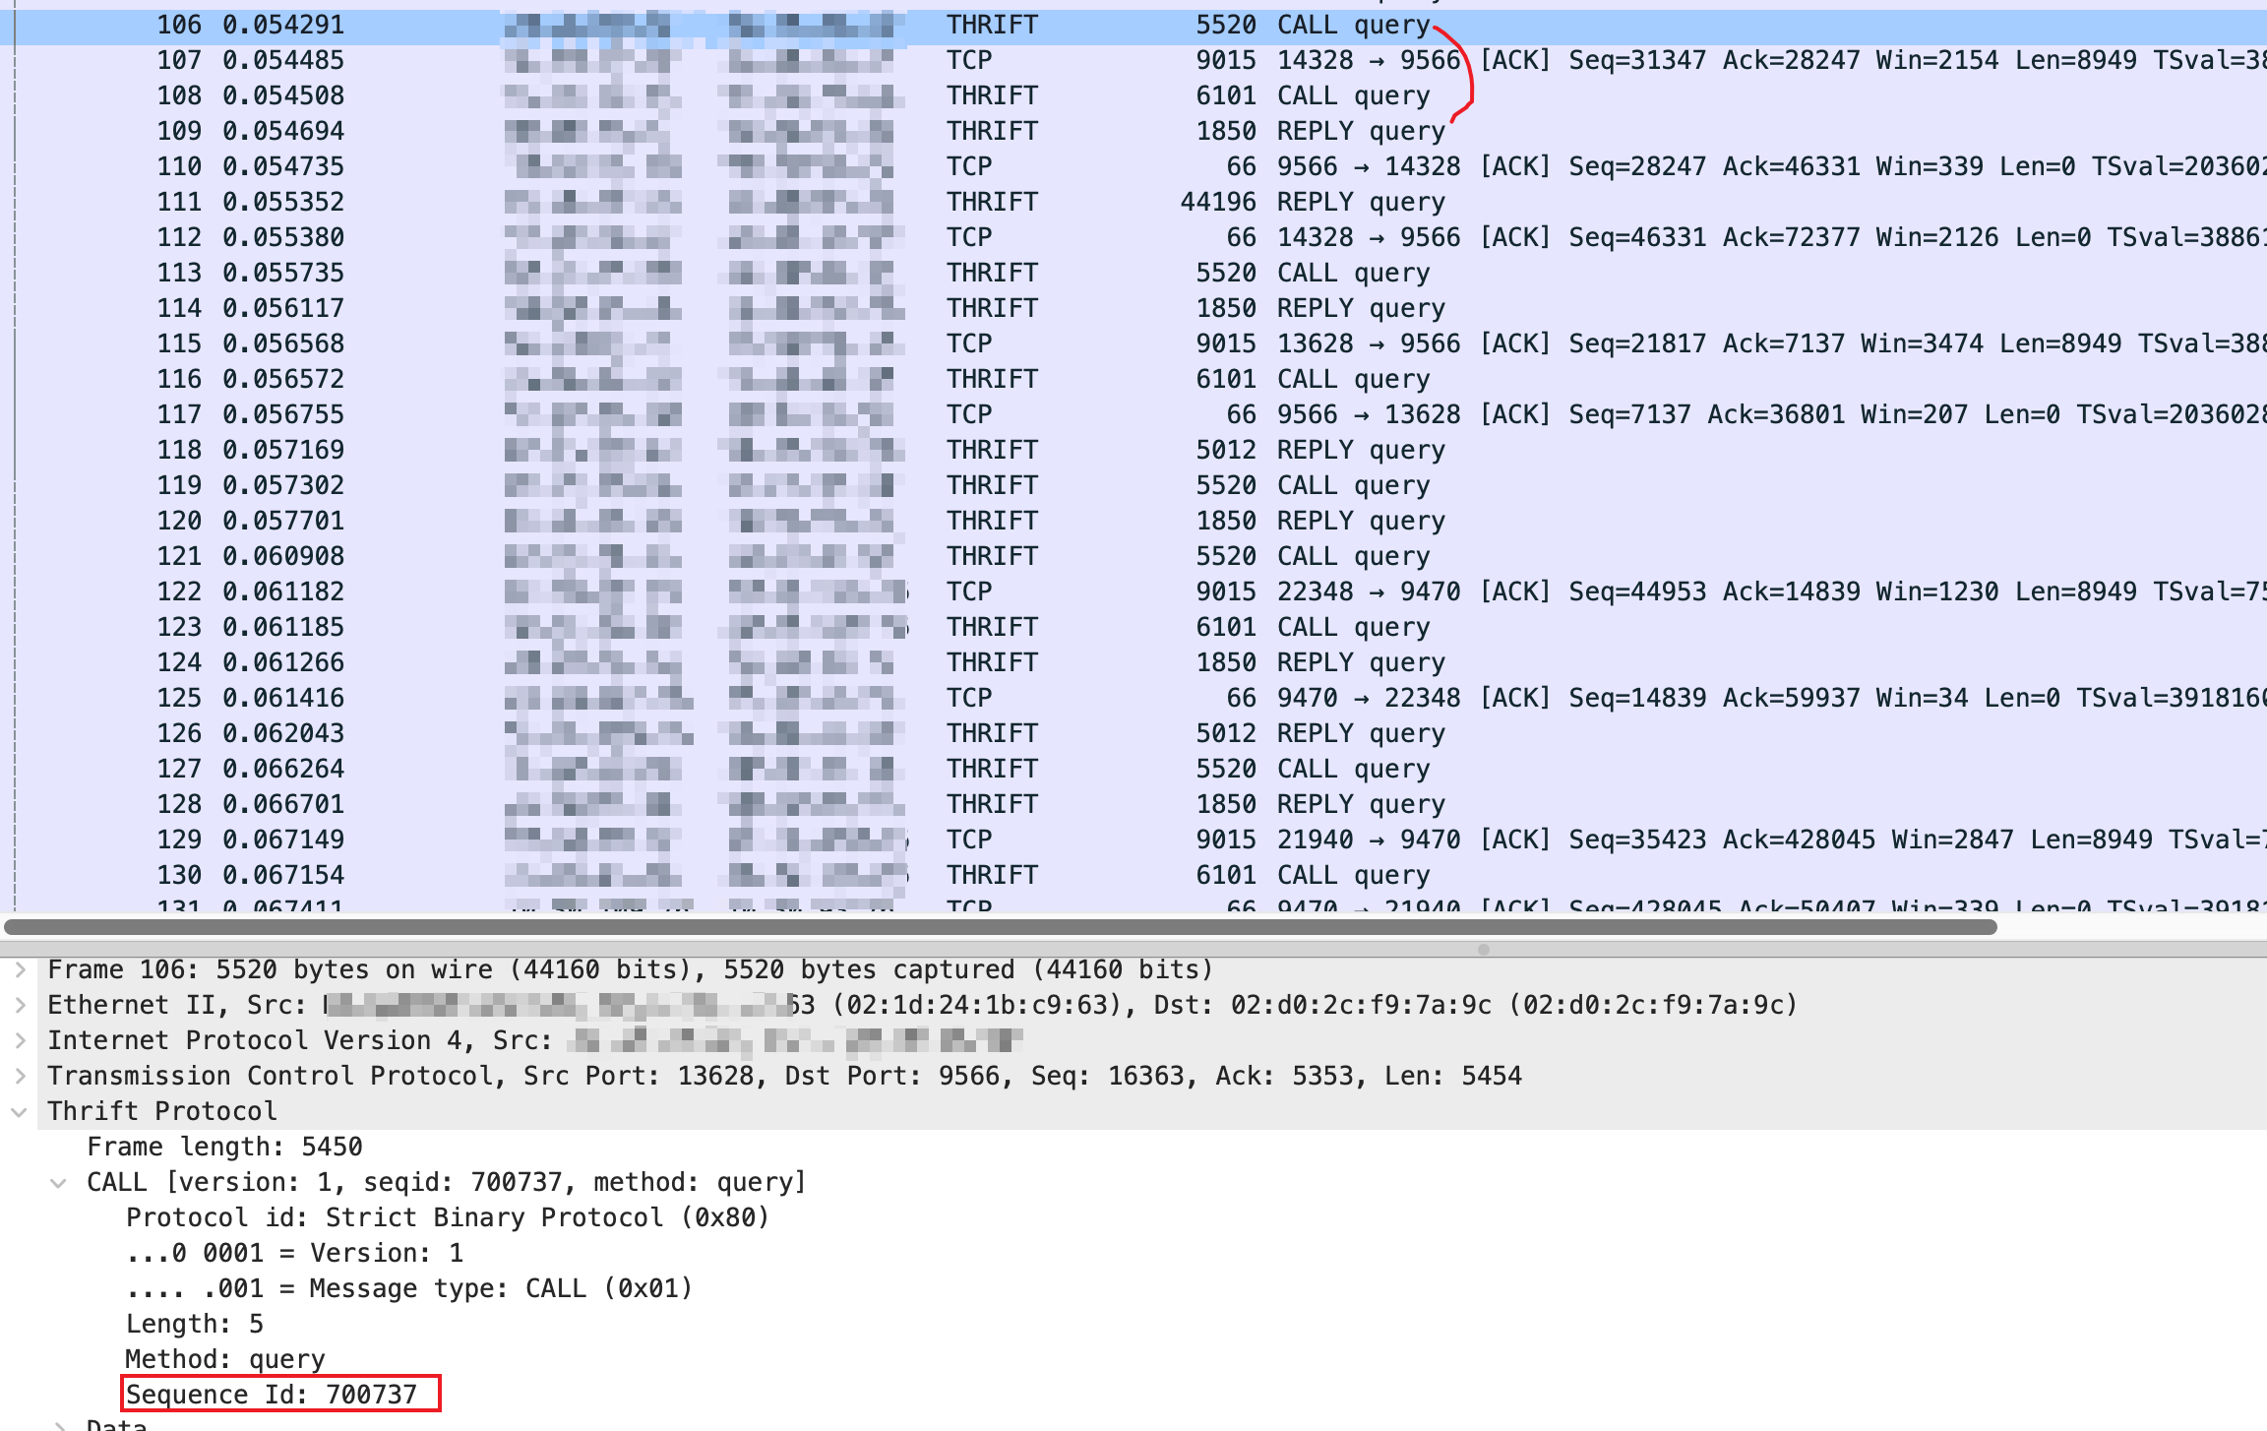Select the Sequence Id: 700737 field
2267x1431 pixels.
(273, 1395)
